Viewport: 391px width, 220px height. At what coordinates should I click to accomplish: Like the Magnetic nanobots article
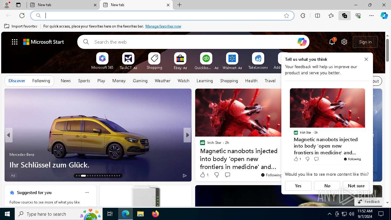click(x=204, y=175)
